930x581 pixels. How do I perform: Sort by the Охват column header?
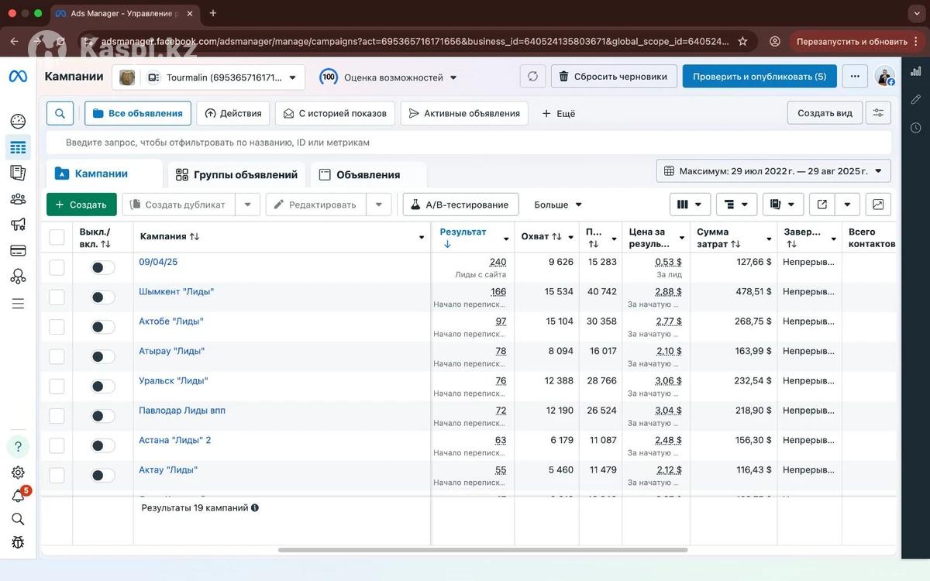click(x=541, y=236)
